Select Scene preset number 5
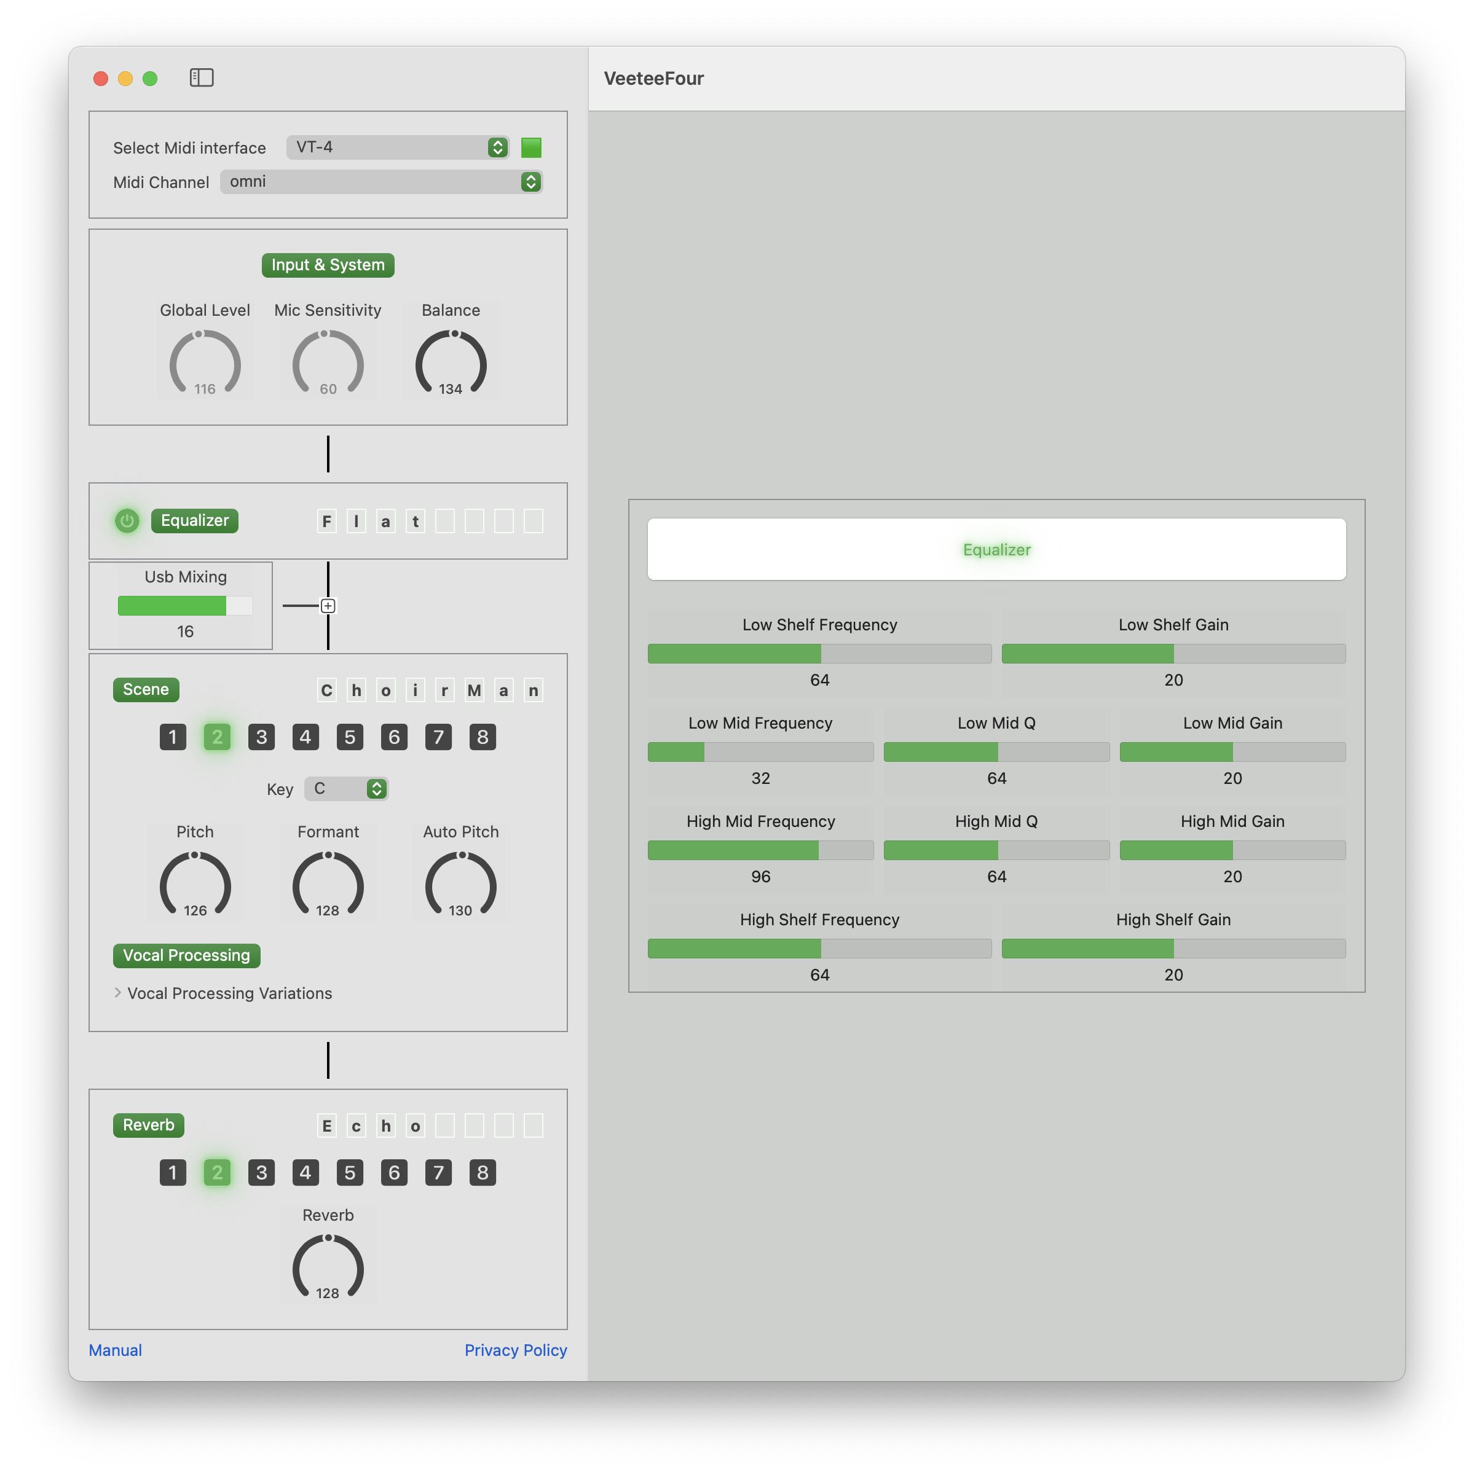This screenshot has width=1474, height=1472. coord(348,736)
